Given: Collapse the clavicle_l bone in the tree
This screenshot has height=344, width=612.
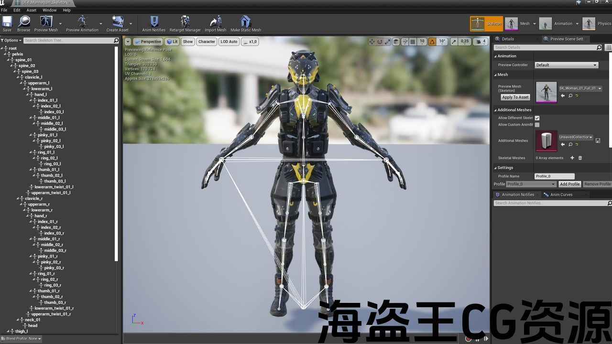Looking at the screenshot, I should coord(18,77).
